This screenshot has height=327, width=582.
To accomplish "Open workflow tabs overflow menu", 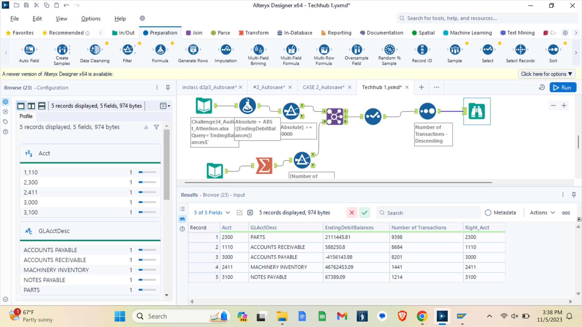I will (436, 87).
